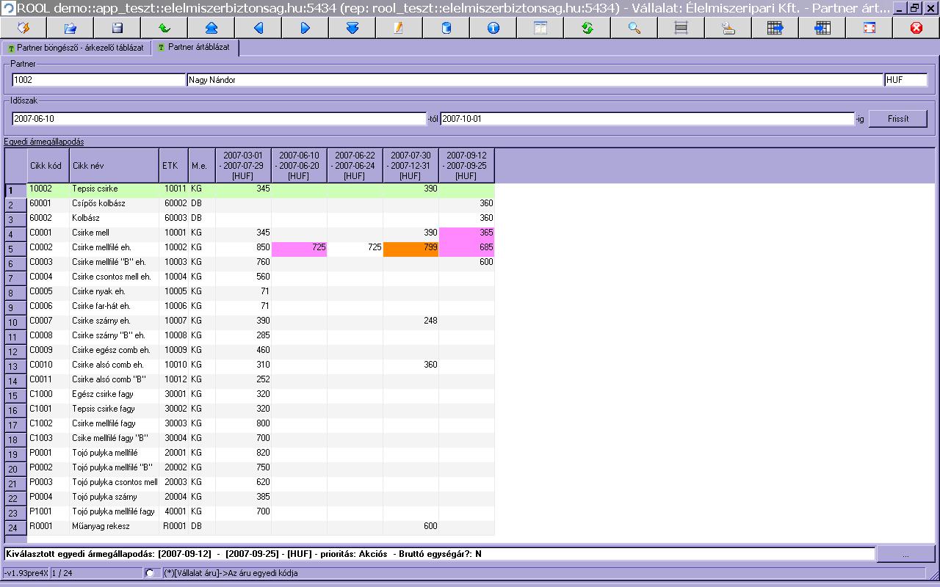Viewport: 940px width, 587px height.
Task: Jump to last record with double down arrow
Action: point(352,28)
